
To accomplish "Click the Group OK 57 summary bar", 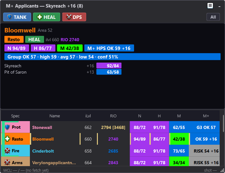I will click(x=112, y=57).
